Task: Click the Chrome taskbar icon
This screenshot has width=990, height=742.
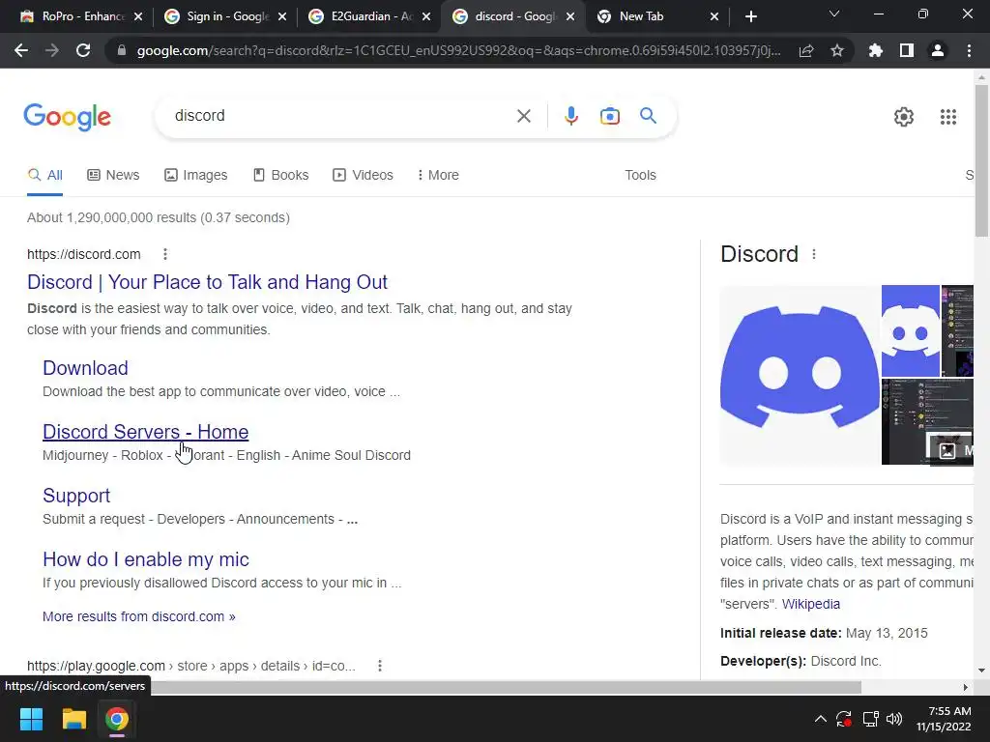Action: tap(117, 719)
